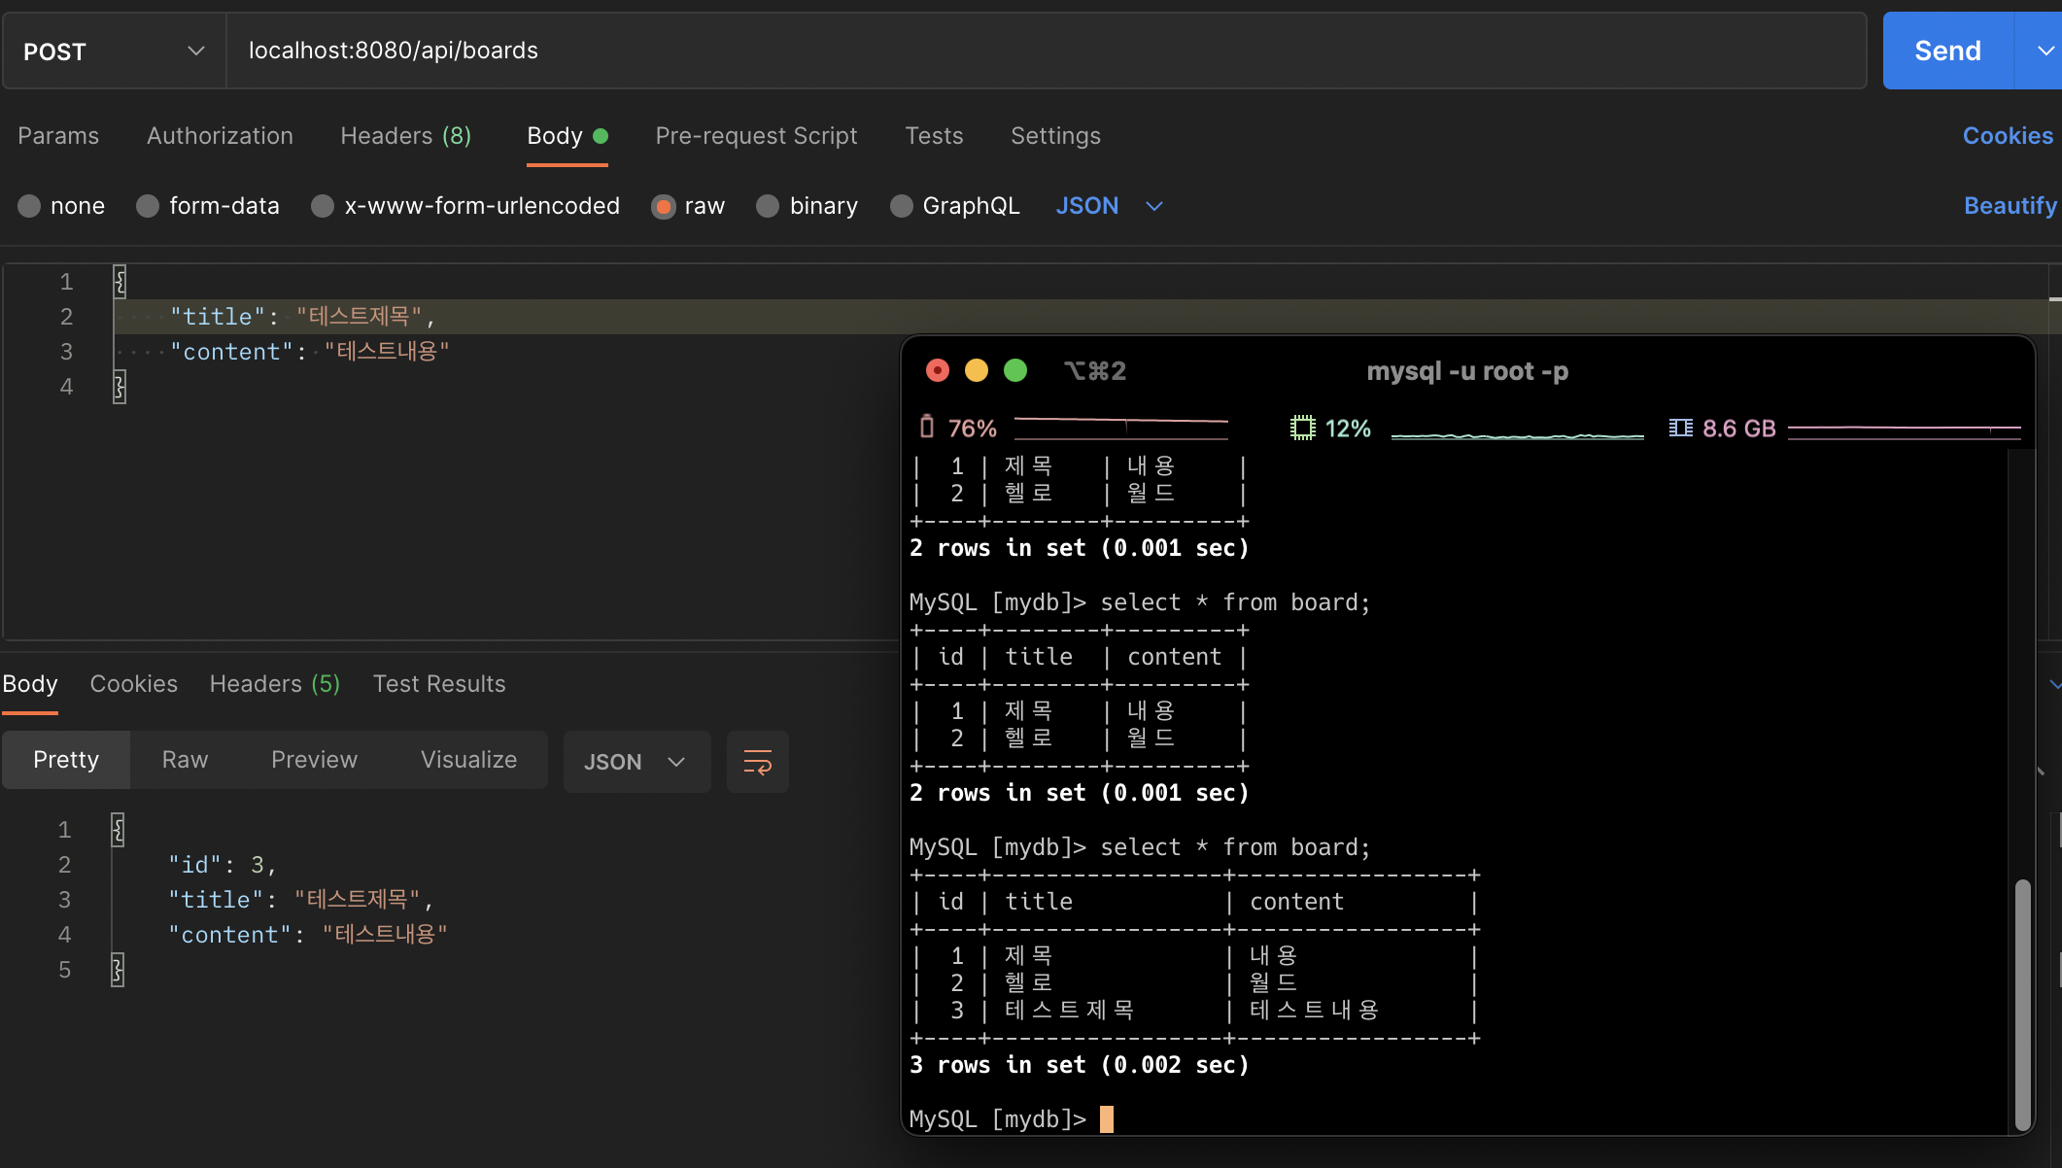
Task: Click the yellow minimize button of terminal window
Action: [977, 370]
